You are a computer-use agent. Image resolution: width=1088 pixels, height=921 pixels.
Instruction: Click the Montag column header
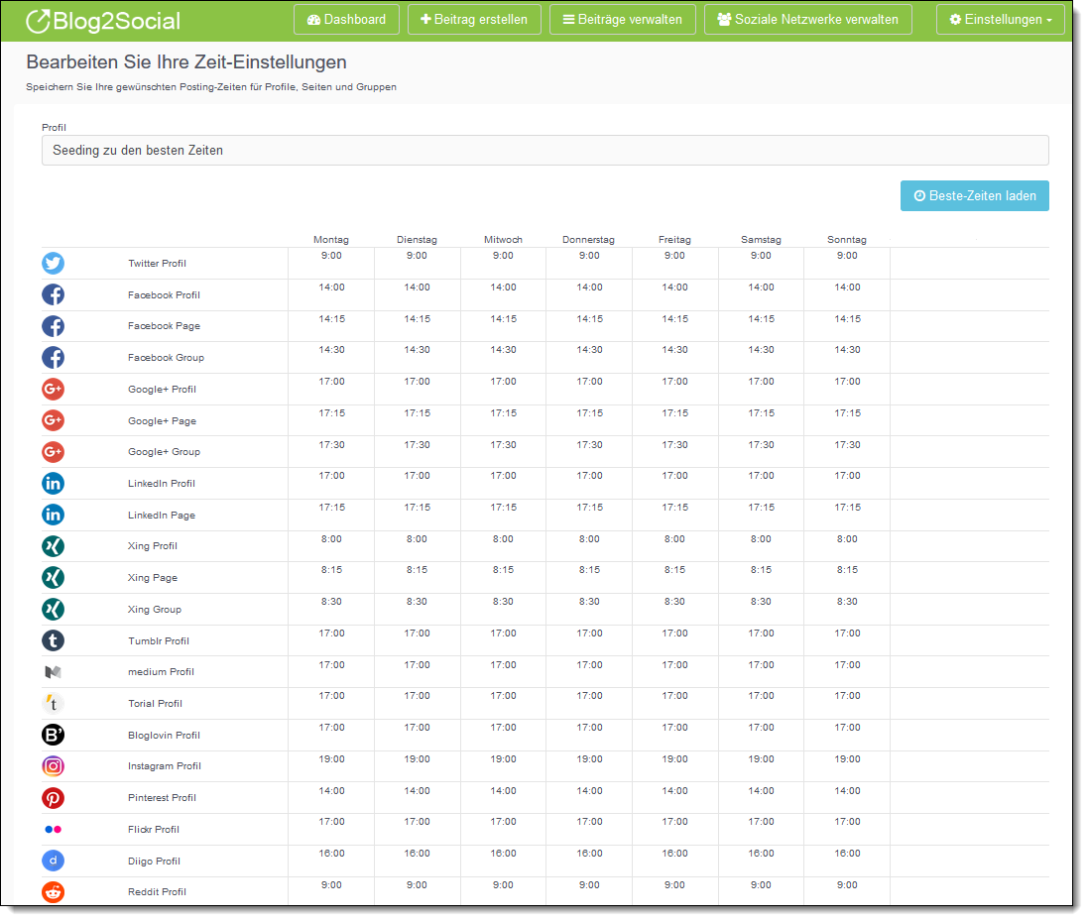[x=331, y=240]
